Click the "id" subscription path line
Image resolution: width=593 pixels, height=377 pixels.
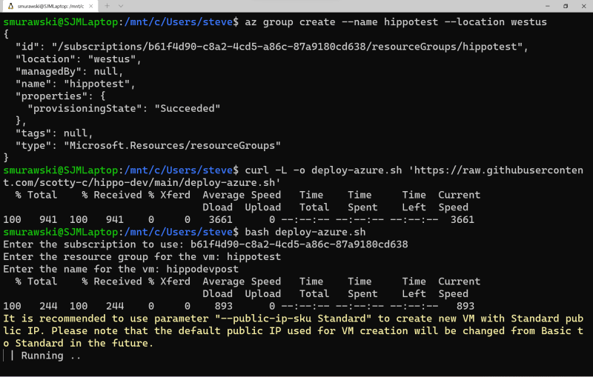point(271,47)
